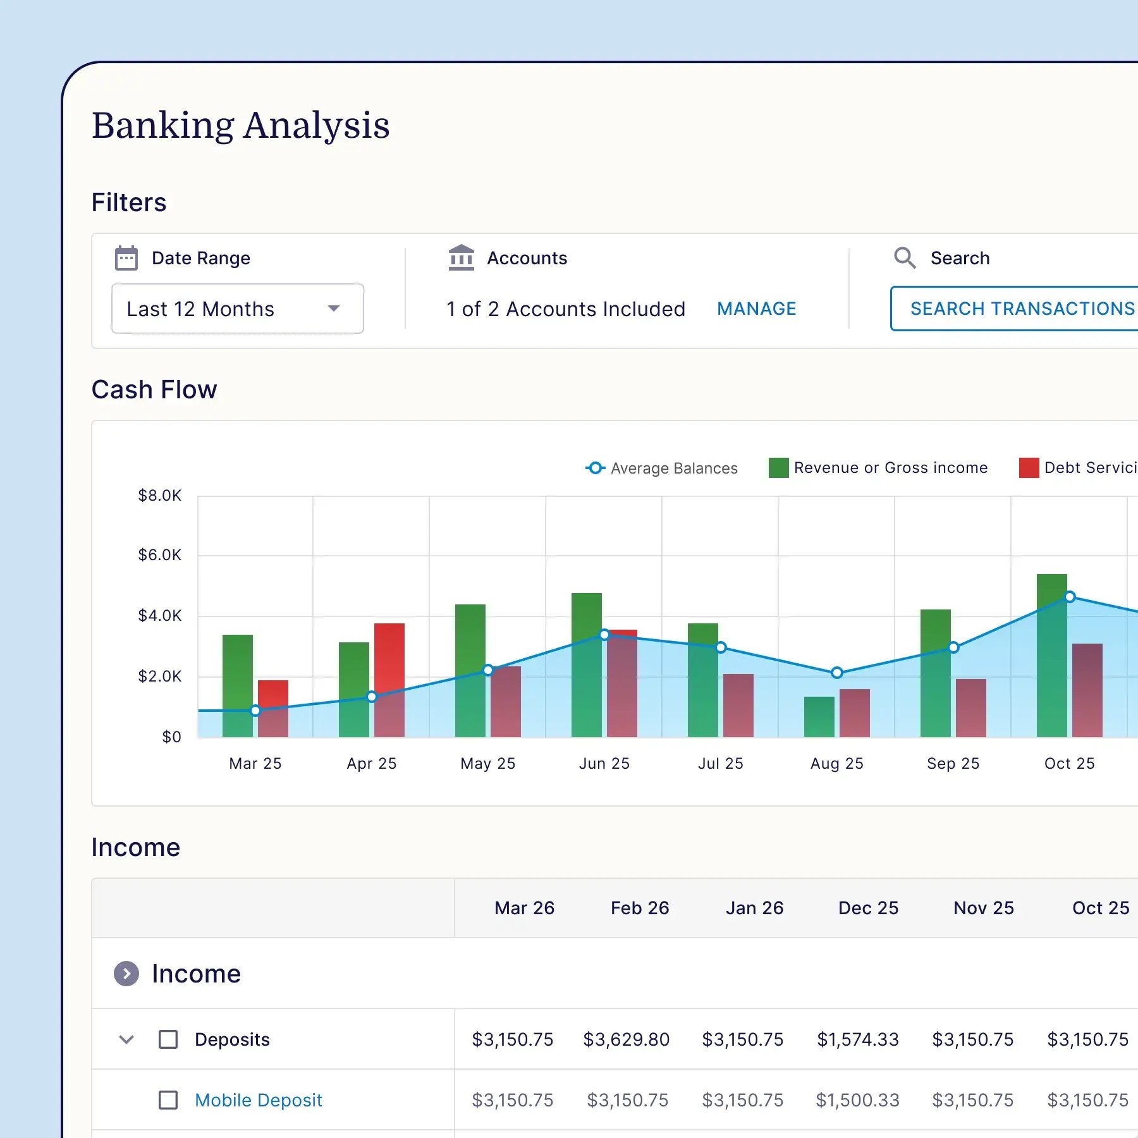
Task: Click the calendar icon next to Date Range
Action: 126,257
